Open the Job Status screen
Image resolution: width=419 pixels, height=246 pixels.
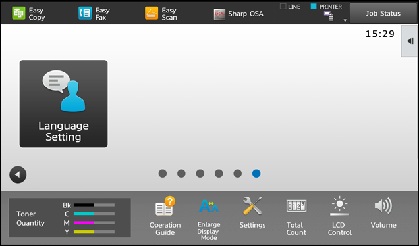pyautogui.click(x=383, y=13)
